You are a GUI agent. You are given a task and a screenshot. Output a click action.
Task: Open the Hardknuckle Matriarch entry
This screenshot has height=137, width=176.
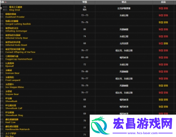click(17, 129)
